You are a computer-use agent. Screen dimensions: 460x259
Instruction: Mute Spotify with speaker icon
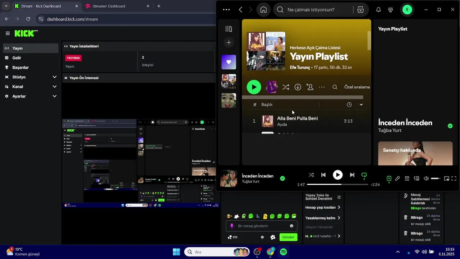[426, 178]
